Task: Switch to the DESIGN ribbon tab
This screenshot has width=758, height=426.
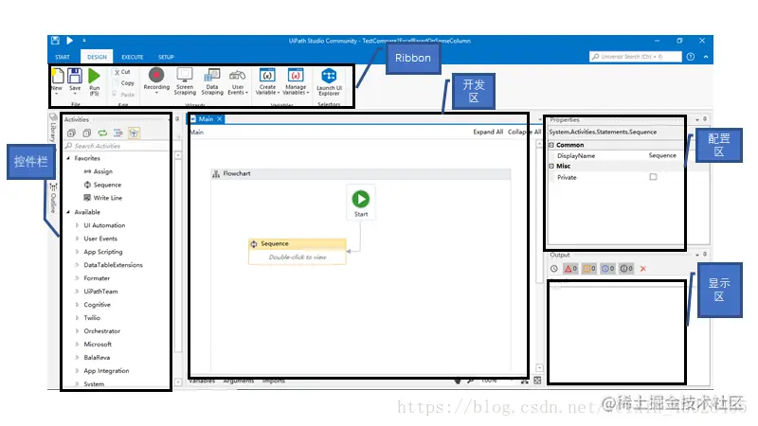Action: (x=97, y=57)
